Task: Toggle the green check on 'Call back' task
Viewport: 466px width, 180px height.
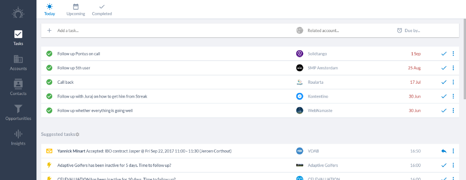Action: coord(49,82)
